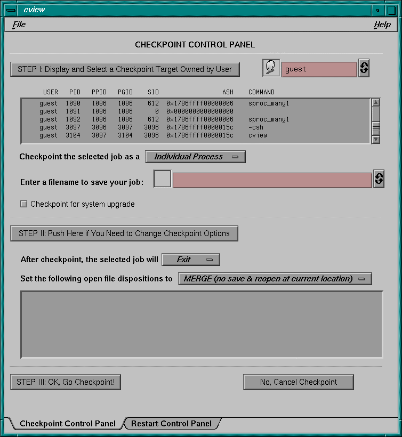Enable Checkpoint for system upgrade checkbox
This screenshot has height=437, width=402.
23,204
